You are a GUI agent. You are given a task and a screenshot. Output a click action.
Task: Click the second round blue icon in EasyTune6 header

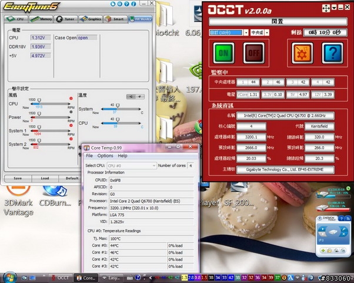coord(120,4)
